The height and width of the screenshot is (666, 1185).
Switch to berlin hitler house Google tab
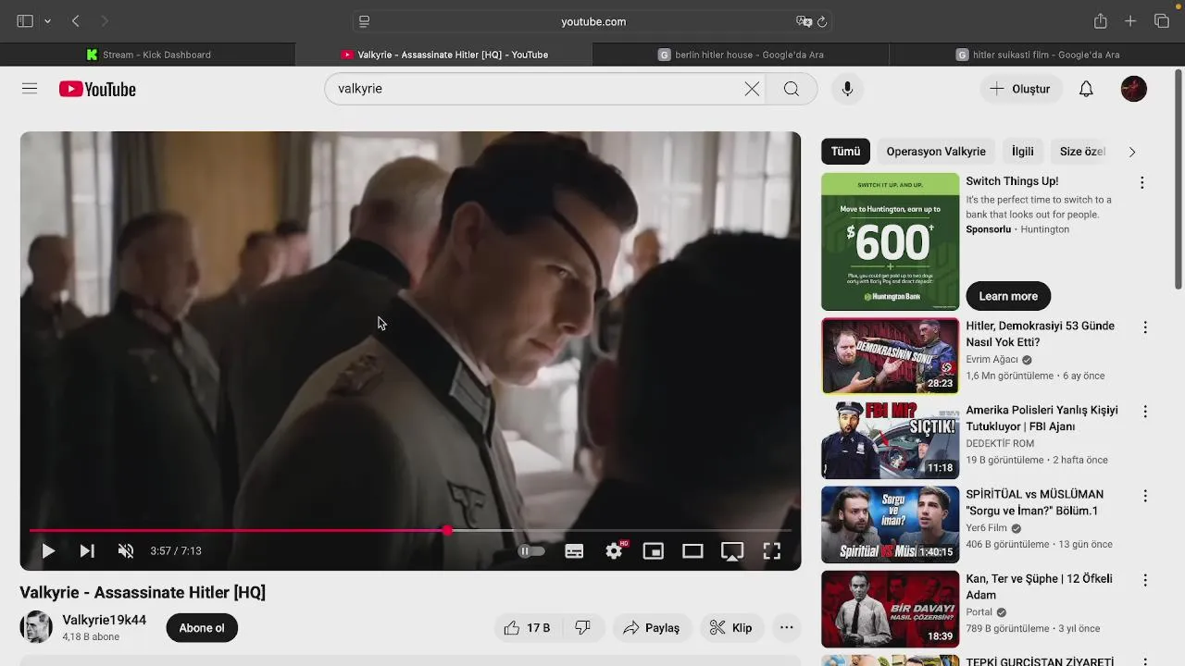[741, 55]
